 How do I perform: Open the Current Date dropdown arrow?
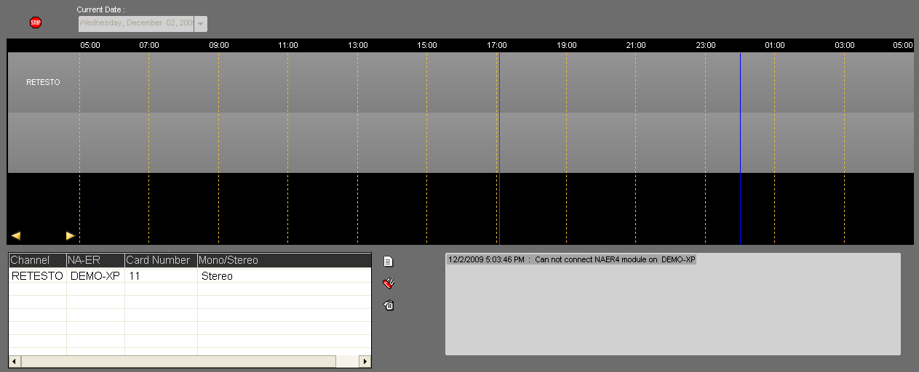[201, 24]
